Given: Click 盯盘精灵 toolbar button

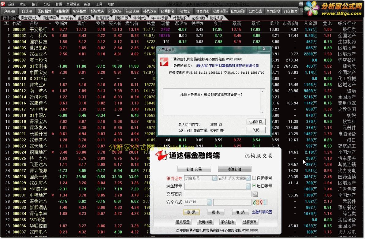Looking at the screenshot, I should [x=291, y=11].
